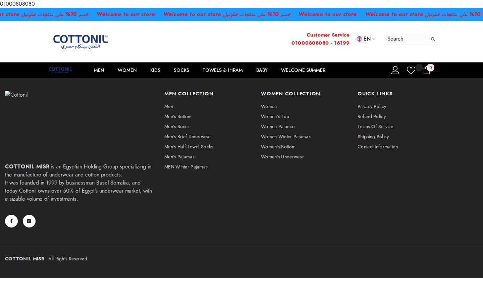The image size is (483, 302).
Task: Click the QUICK LINKS heading
Action: pyautogui.click(x=375, y=94)
